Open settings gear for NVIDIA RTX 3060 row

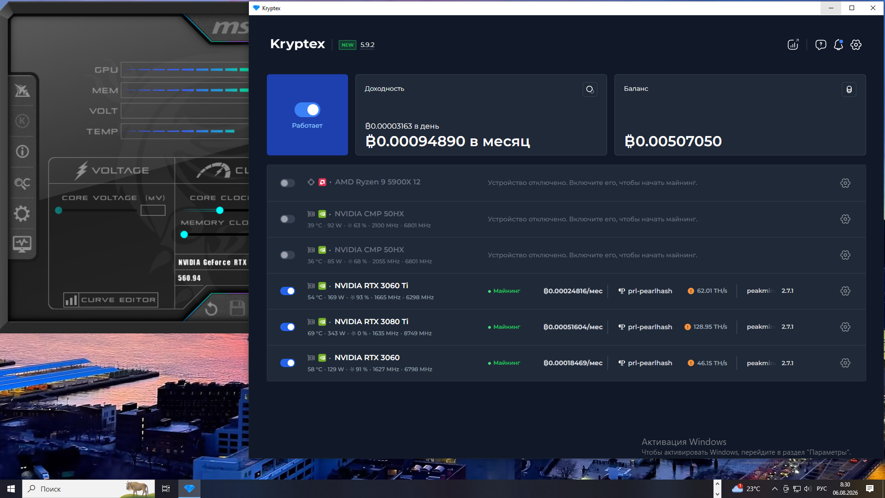coord(845,363)
